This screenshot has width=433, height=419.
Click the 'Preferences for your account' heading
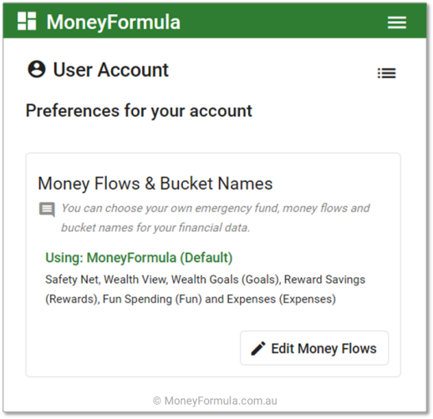(x=139, y=111)
